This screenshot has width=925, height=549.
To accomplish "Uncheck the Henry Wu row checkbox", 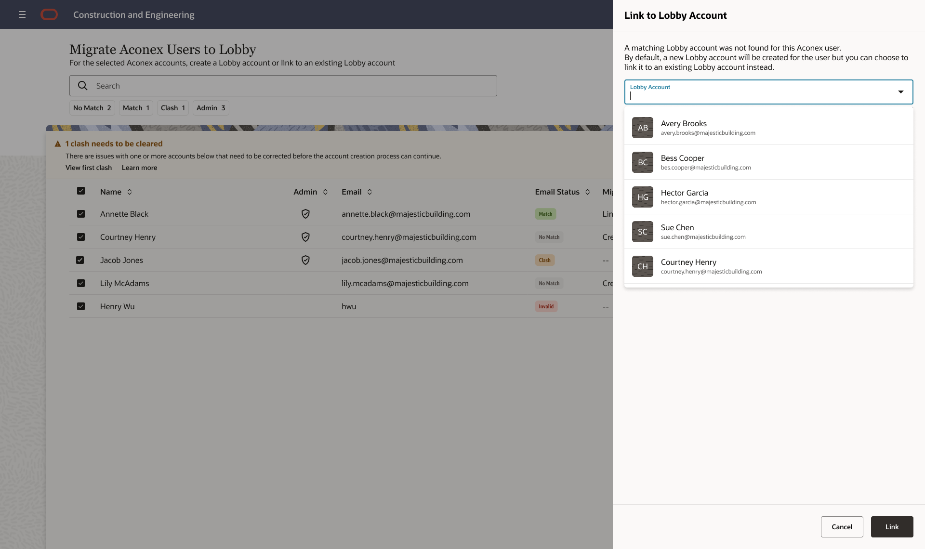I will [x=81, y=306].
